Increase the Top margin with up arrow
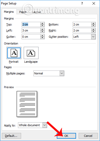The image size is (100, 141). click(42, 23)
